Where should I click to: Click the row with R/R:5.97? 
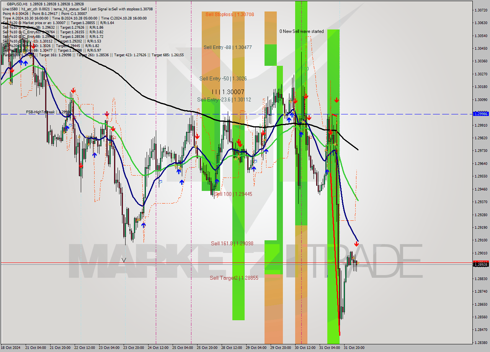pyautogui.click(x=52, y=50)
